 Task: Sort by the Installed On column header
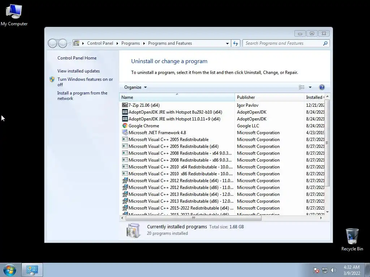[x=315, y=97]
